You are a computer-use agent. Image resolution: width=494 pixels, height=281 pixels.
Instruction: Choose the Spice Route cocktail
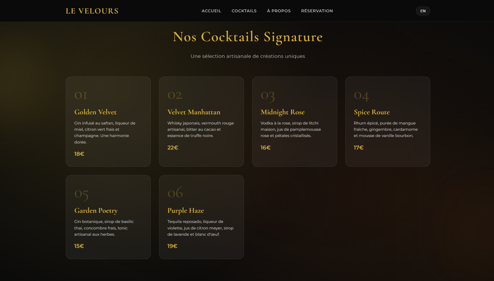coord(372,112)
